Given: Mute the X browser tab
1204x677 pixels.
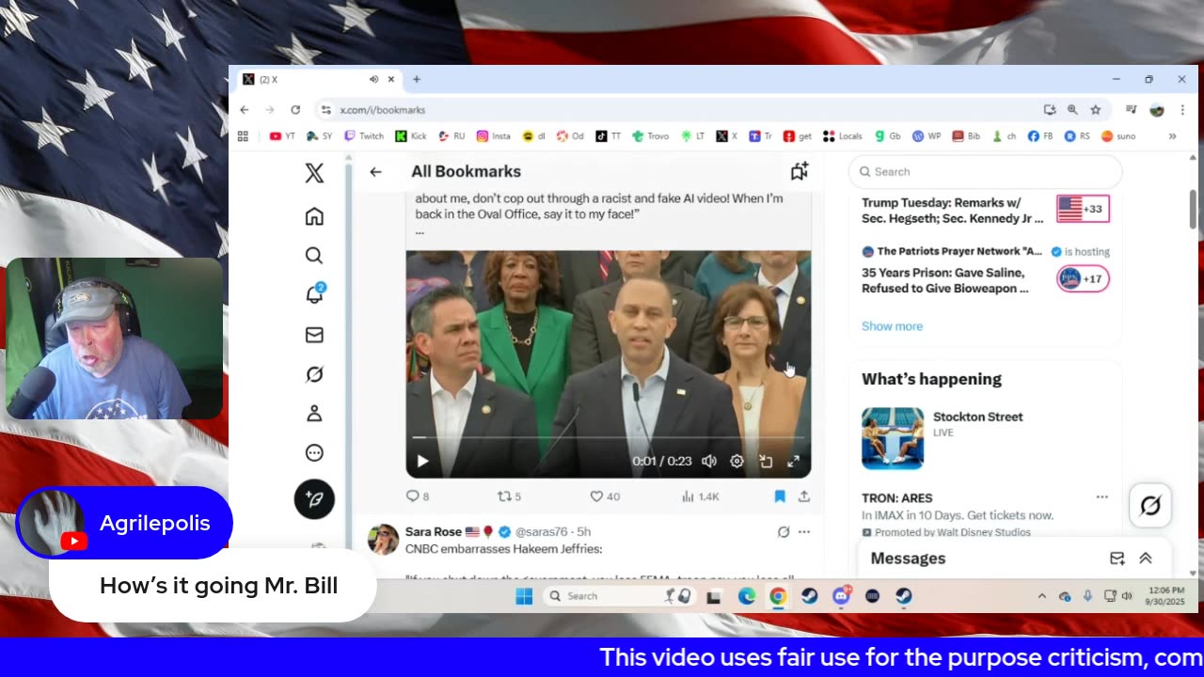Looking at the screenshot, I should pyautogui.click(x=373, y=80).
